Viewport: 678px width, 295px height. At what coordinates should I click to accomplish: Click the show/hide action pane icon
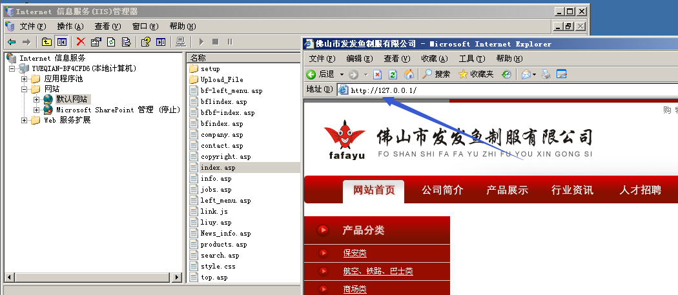click(x=161, y=42)
